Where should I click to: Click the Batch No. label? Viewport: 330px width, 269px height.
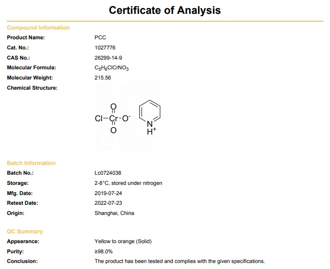coord(20,173)
